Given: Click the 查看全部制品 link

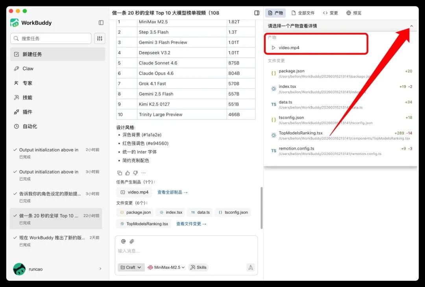Looking at the screenshot, I should (172, 192).
